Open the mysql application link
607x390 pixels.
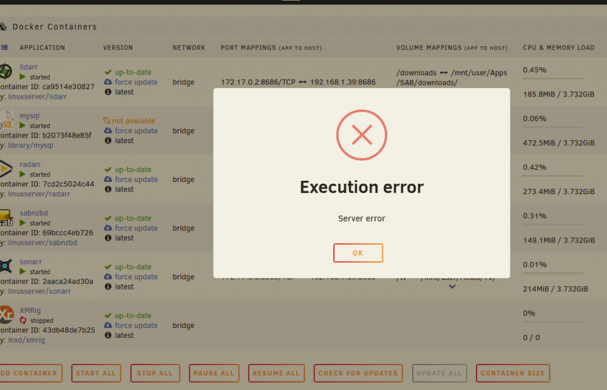tap(30, 116)
